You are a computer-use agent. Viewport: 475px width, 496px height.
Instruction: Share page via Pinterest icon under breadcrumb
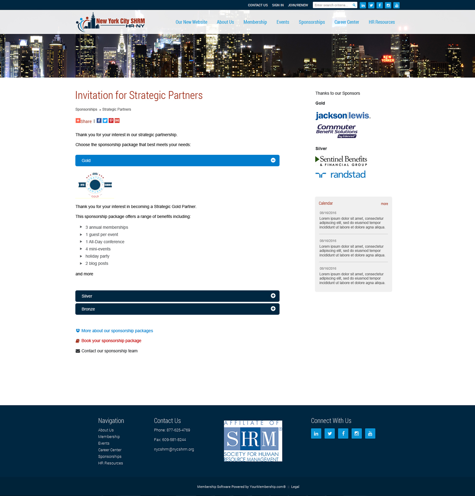pos(111,121)
